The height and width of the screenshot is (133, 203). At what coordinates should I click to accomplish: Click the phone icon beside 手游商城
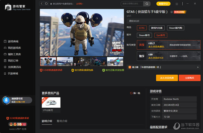(5, 74)
